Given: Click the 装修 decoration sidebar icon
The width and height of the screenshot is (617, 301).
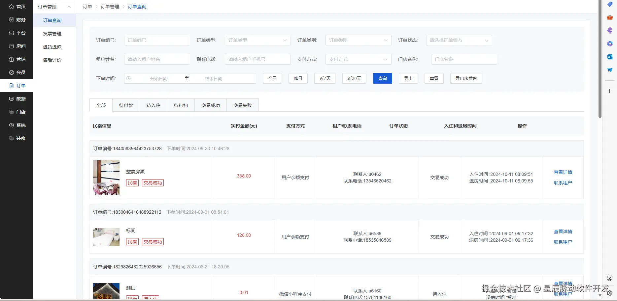Looking at the screenshot, I should (12, 138).
